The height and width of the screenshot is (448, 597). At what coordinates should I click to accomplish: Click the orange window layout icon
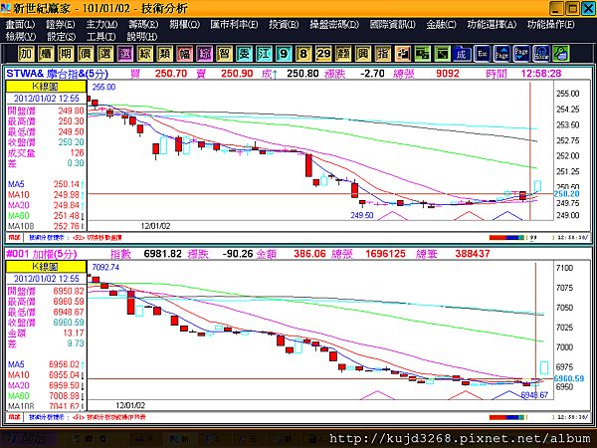coord(402,54)
